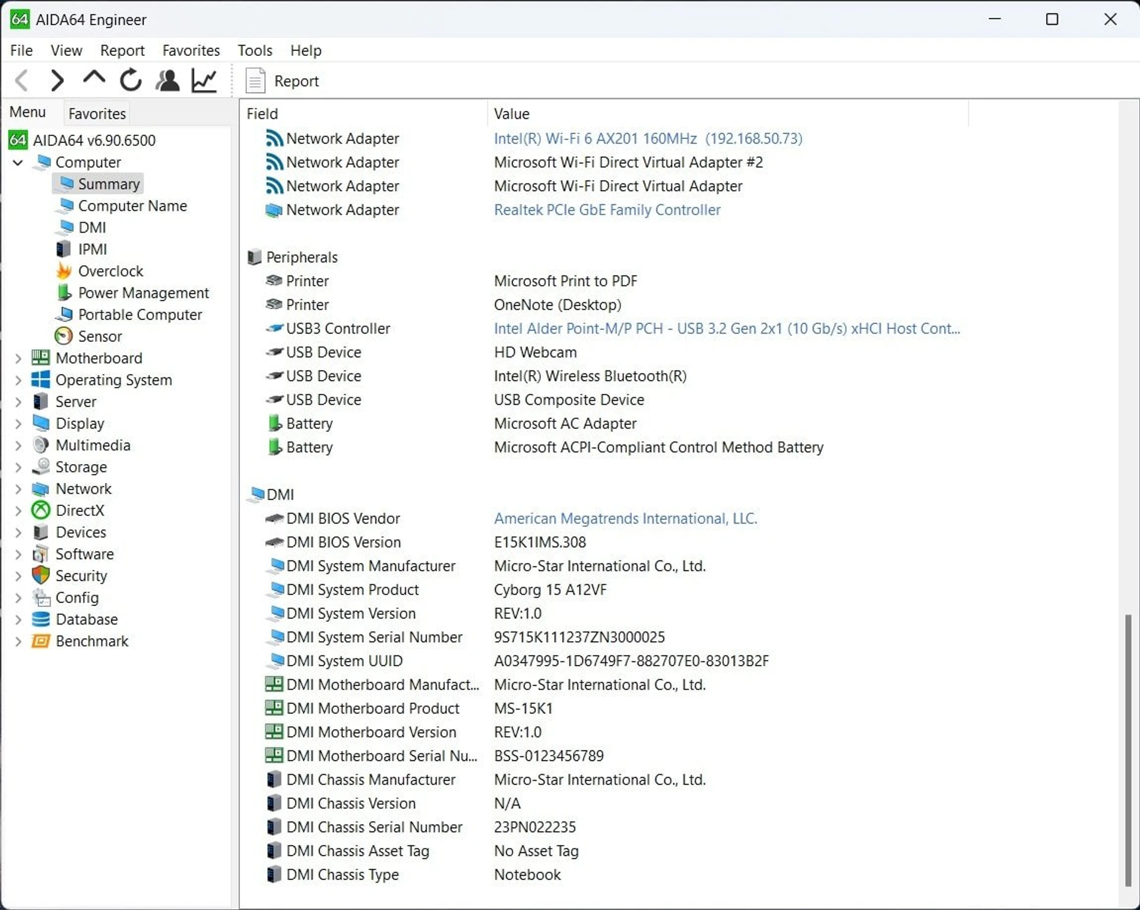Click the Config icon in tree

(x=40, y=598)
